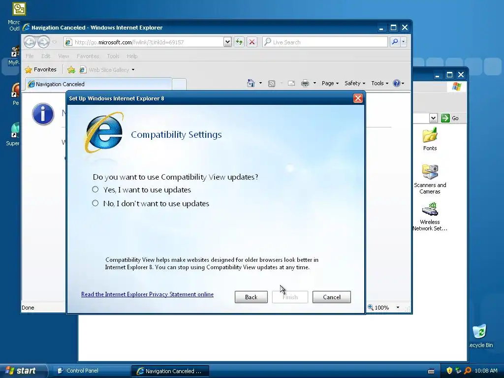Click the red Stop loading icon
This screenshot has width=504, height=378.
[x=252, y=42]
